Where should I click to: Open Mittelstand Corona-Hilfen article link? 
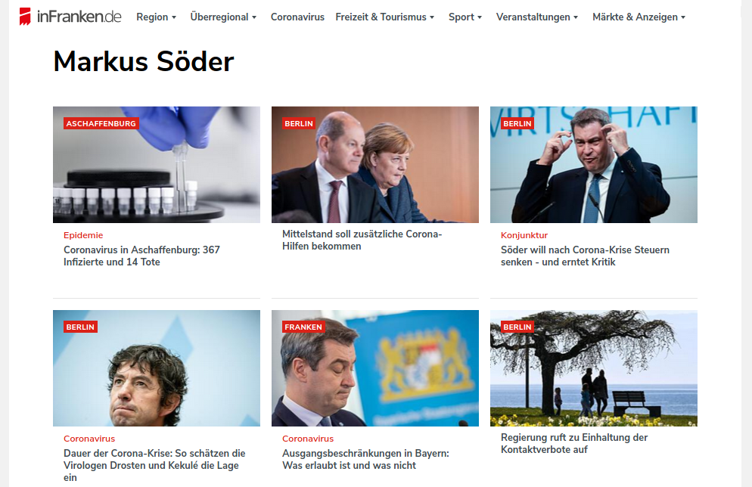tap(362, 240)
